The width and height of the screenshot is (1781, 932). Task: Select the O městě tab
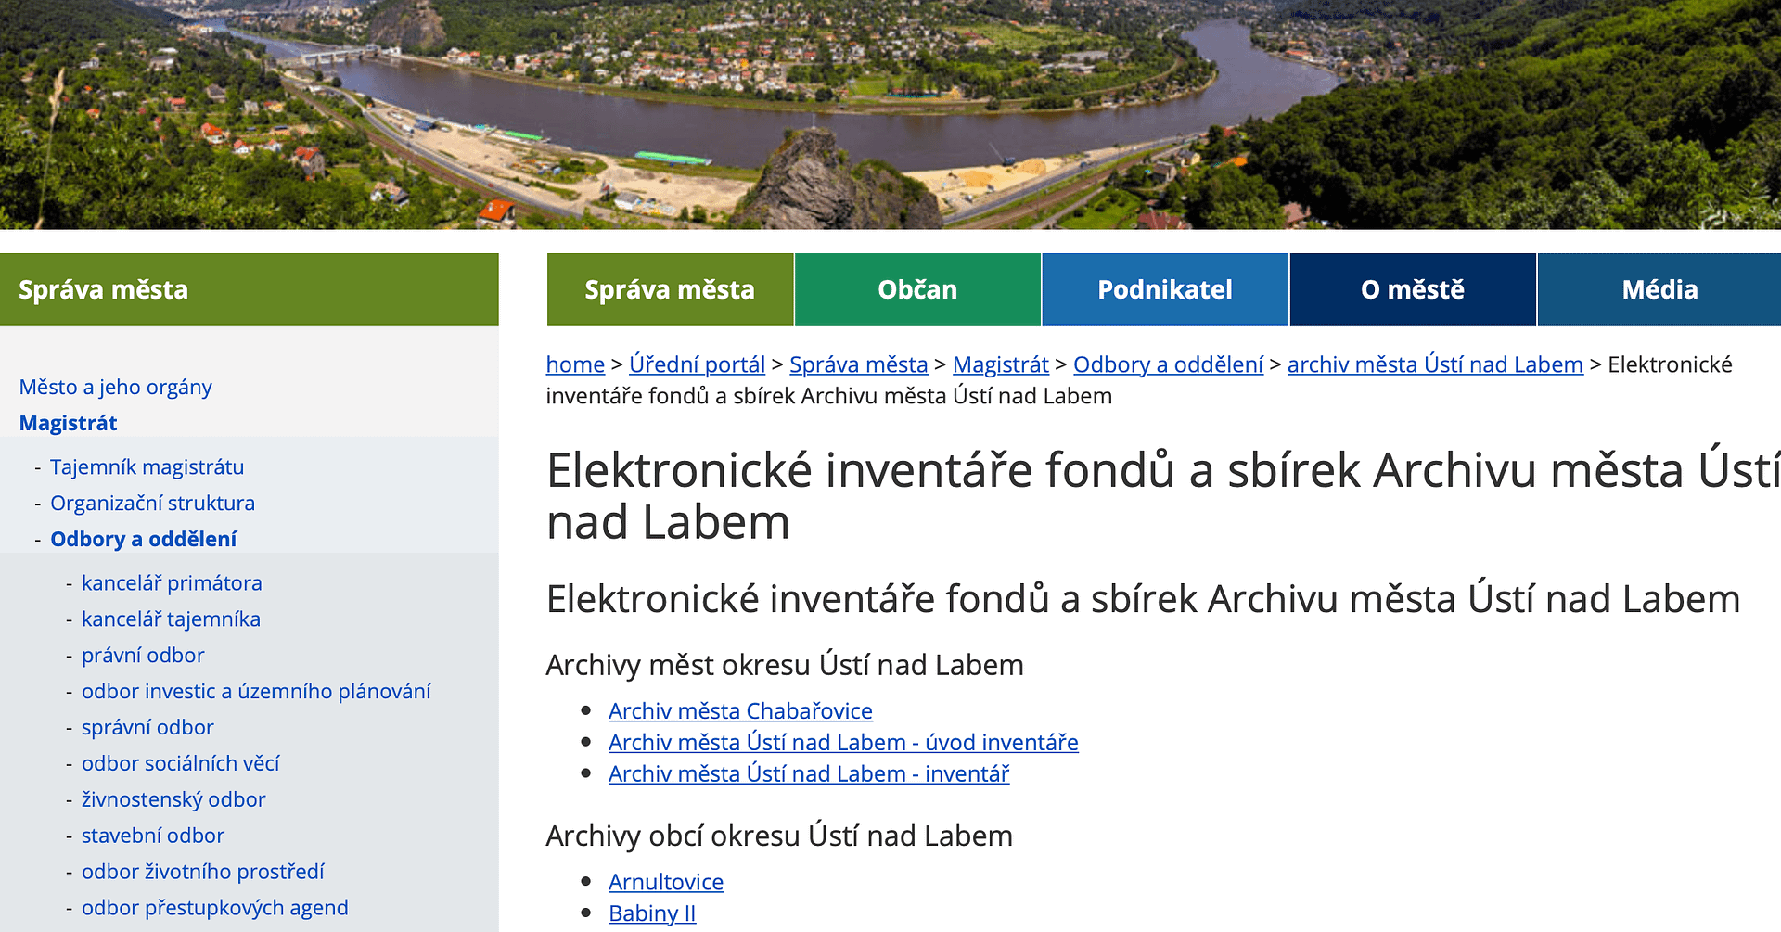[1413, 289]
